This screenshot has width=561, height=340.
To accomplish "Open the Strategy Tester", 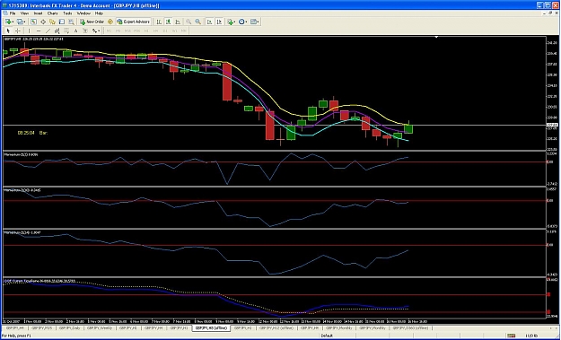I will 71,22.
